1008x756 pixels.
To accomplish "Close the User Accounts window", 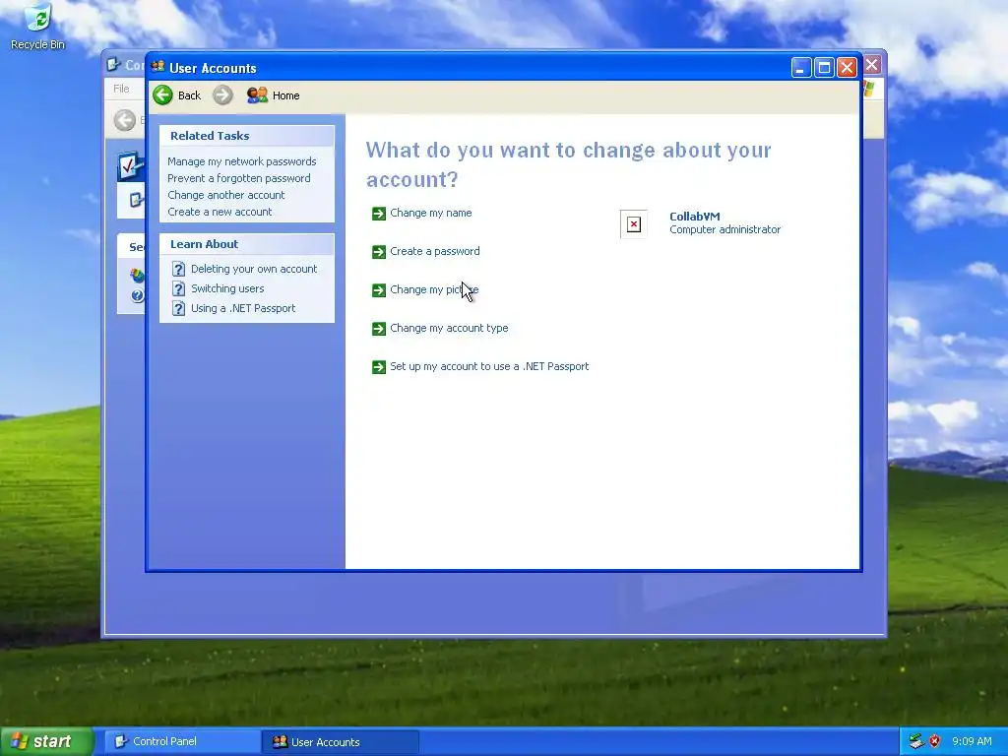I will point(847,68).
